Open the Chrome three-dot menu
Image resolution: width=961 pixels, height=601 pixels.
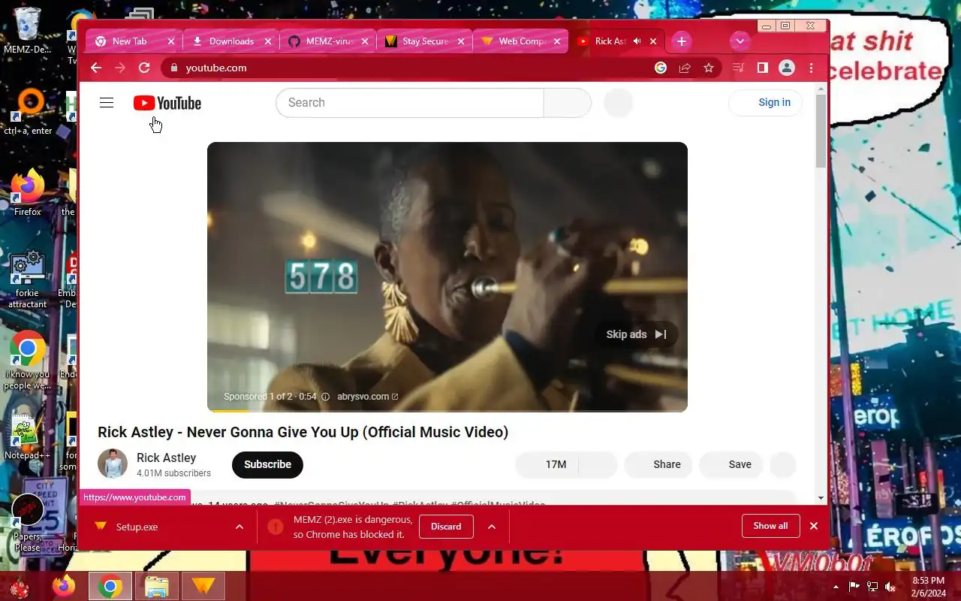811,68
